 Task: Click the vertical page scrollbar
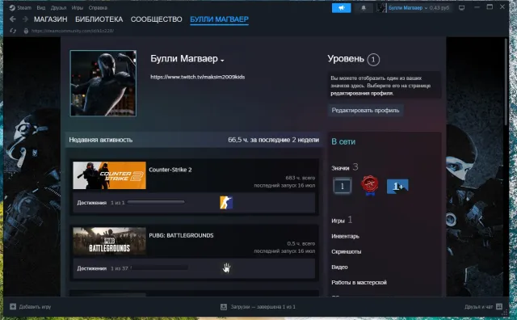(506, 82)
